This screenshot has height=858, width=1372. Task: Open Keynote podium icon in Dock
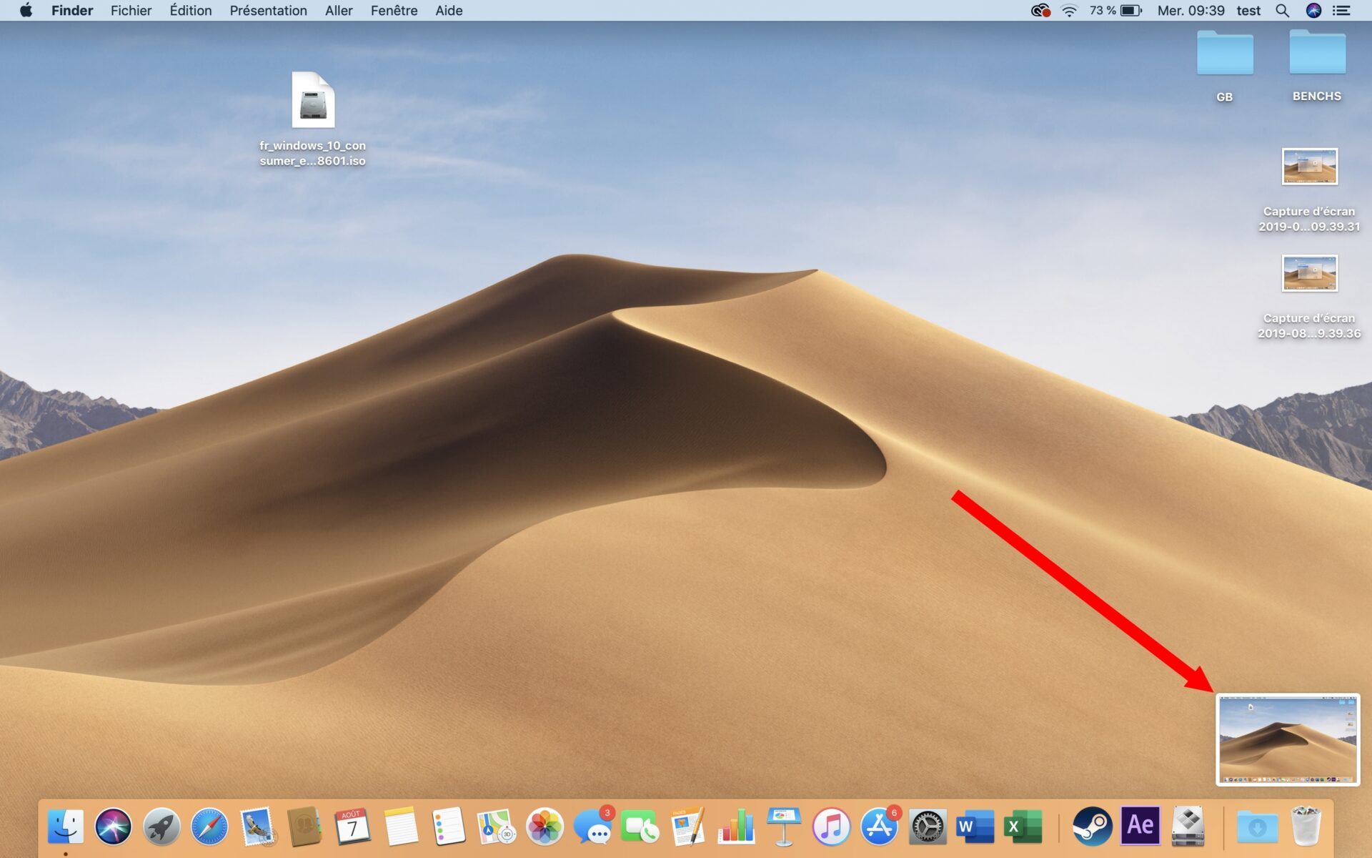coord(784,827)
